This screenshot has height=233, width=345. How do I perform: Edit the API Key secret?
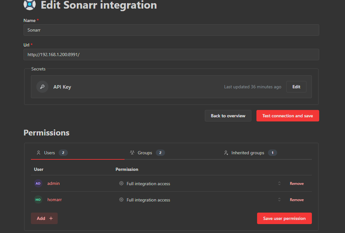[x=296, y=87]
